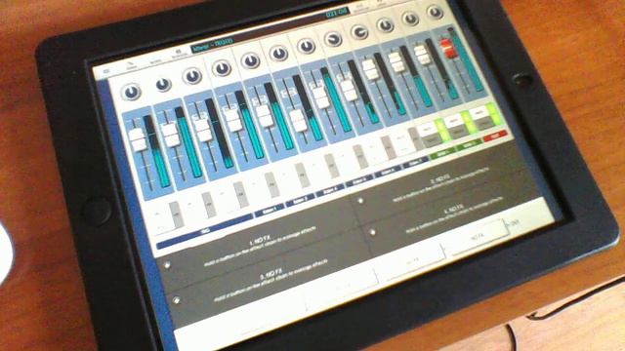Tap the pan knob on mixer channel 3
The width and height of the screenshot is (625, 351).
192,76
